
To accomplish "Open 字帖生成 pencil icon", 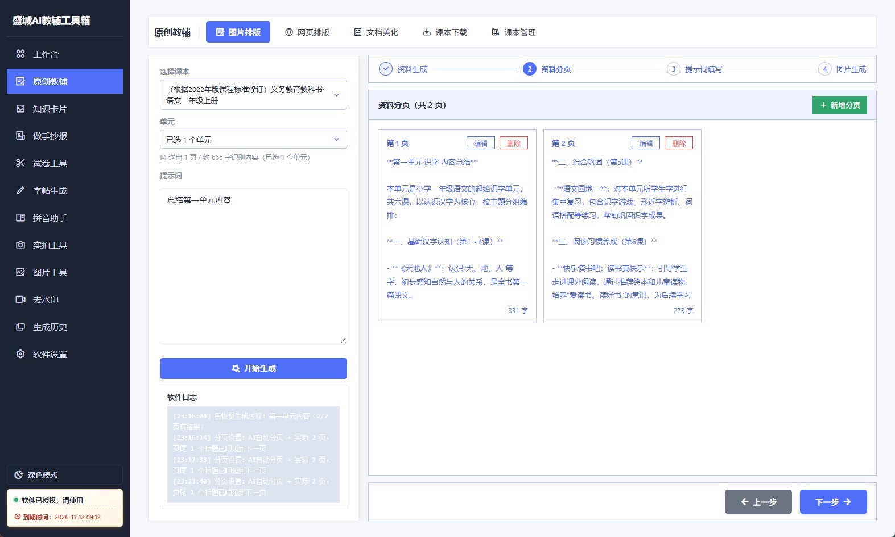I will click(x=20, y=190).
